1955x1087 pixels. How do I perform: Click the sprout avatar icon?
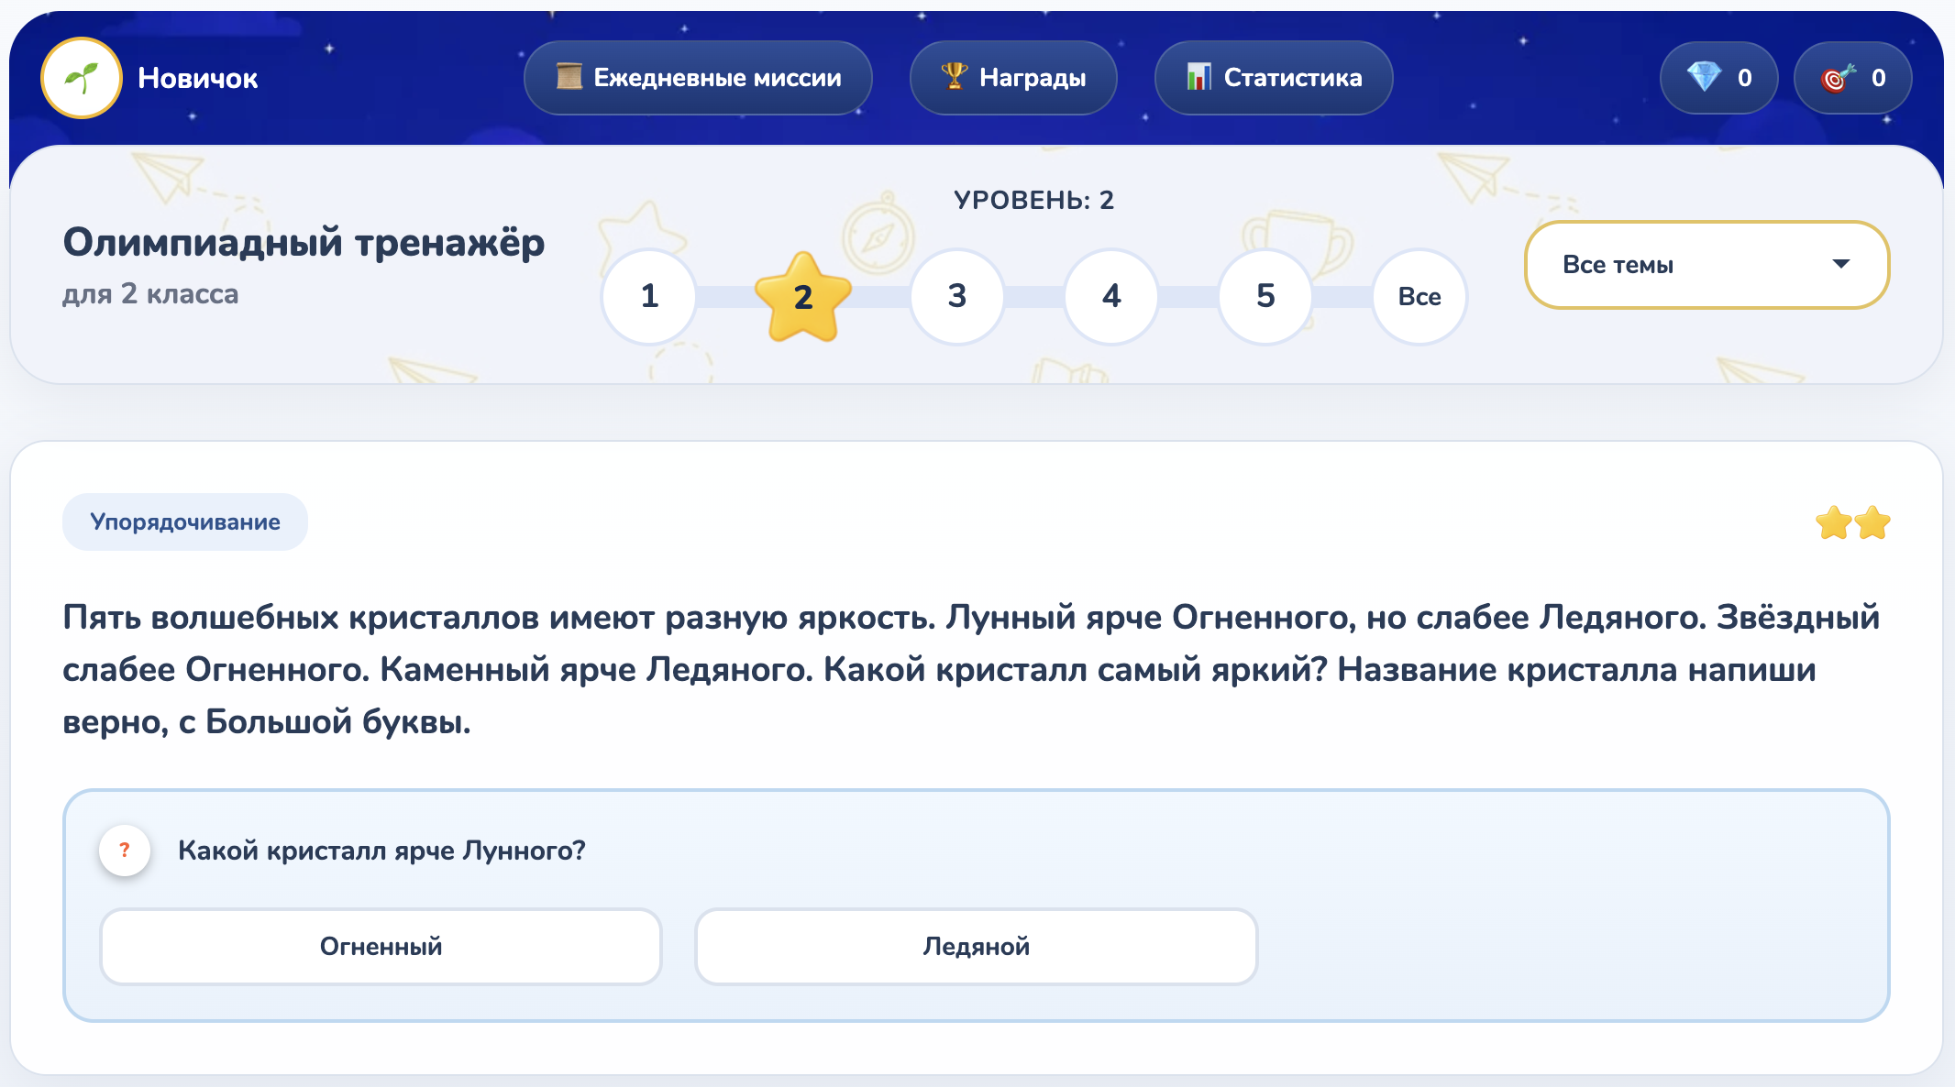[82, 78]
